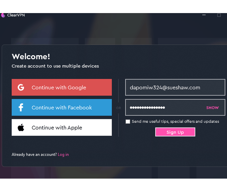Maximize the ClearVPN window
Screen dimensions: 227x192
point(219,15)
